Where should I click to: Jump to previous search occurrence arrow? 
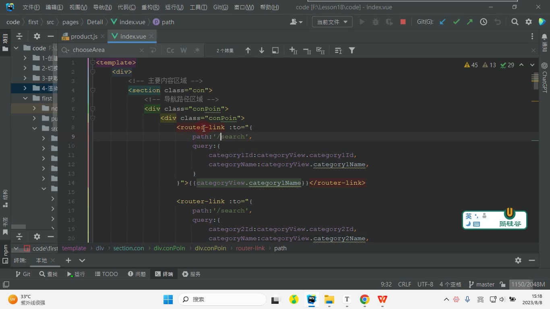click(x=248, y=50)
